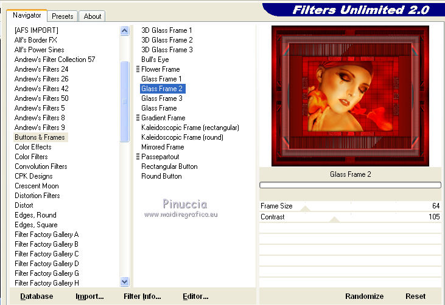Select Andrew's Filters 26
This screenshot has height=305, width=445.
click(x=41, y=79)
